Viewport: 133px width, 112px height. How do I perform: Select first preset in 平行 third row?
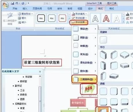(x=103, y=76)
